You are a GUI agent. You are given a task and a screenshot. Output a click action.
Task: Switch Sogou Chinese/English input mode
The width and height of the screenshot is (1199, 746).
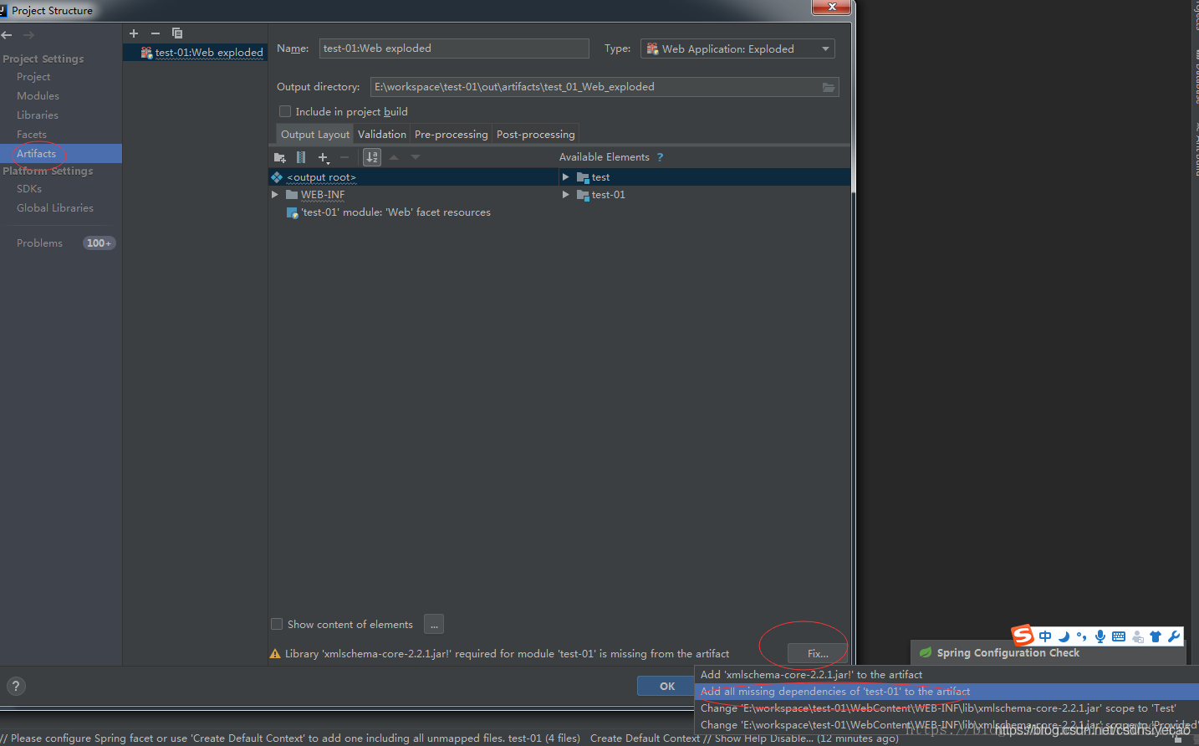1045,636
